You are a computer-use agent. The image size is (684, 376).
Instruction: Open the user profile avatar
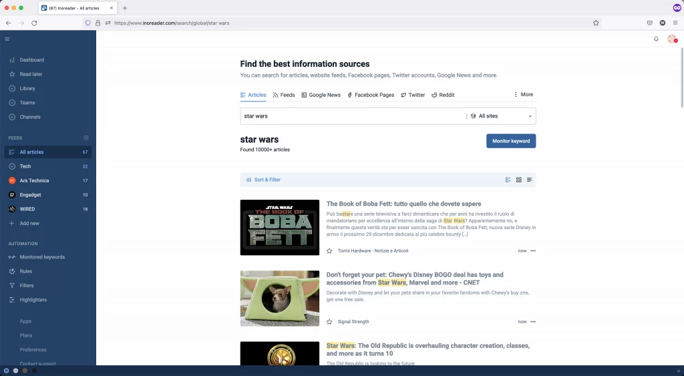coord(672,39)
